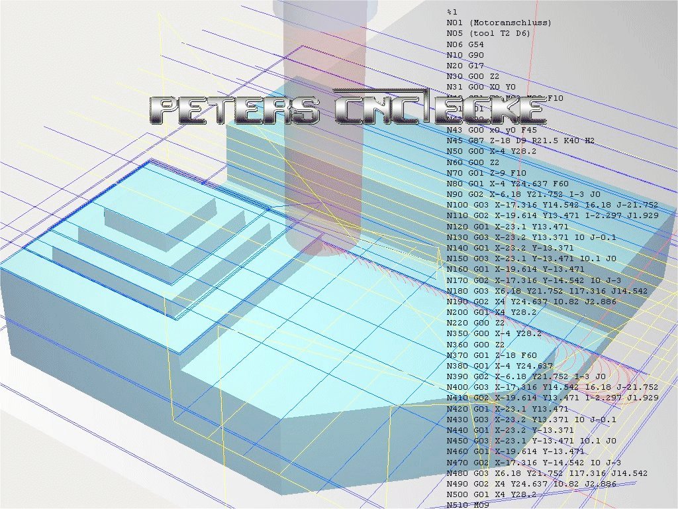The width and height of the screenshot is (678, 509).
Task: Select the line "N160 G01 X-19.614 Y-13.471"
Action: [515, 269]
